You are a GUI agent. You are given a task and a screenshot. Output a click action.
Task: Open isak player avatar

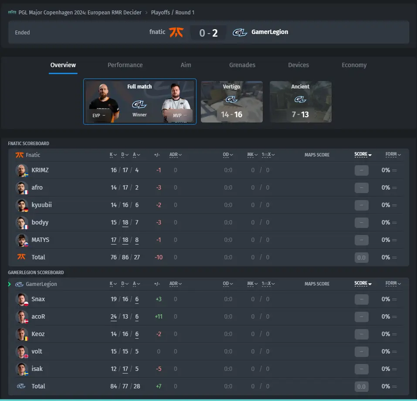[x=21, y=369]
